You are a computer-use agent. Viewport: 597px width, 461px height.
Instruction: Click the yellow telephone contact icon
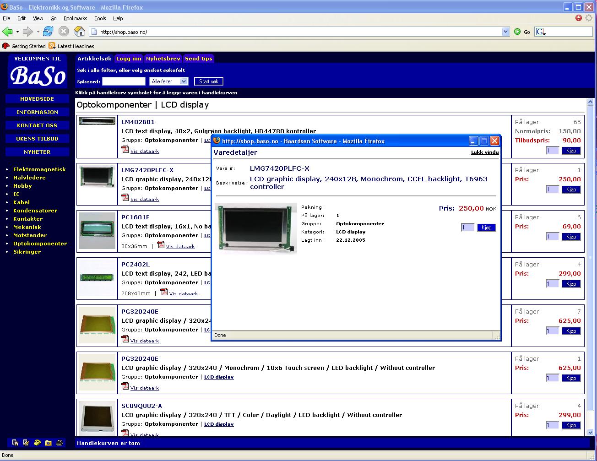click(37, 443)
